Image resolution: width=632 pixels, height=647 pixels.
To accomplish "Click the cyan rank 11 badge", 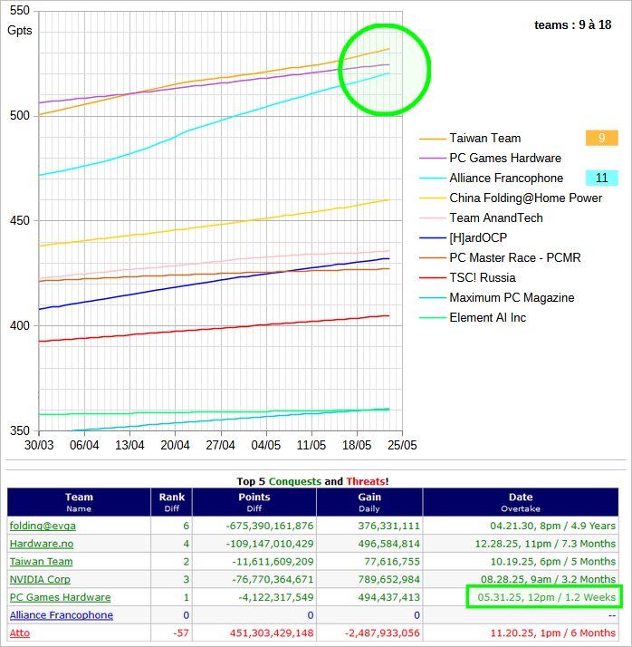I will click(x=601, y=179).
